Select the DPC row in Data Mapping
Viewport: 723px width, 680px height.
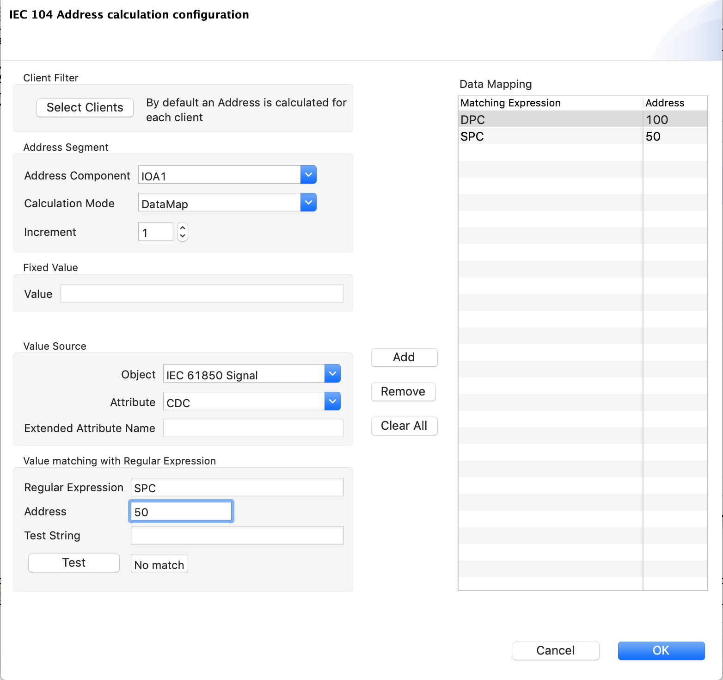(x=550, y=120)
